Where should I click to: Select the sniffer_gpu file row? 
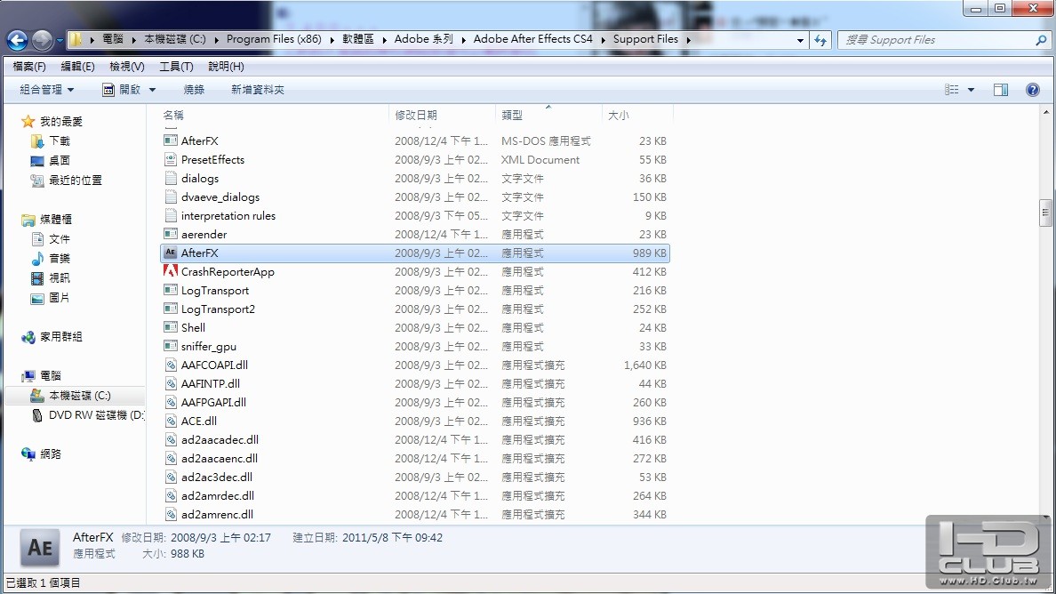[415, 346]
